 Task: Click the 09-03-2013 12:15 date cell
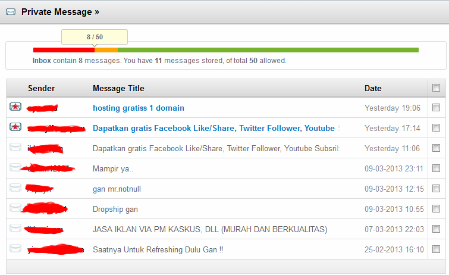click(x=394, y=189)
